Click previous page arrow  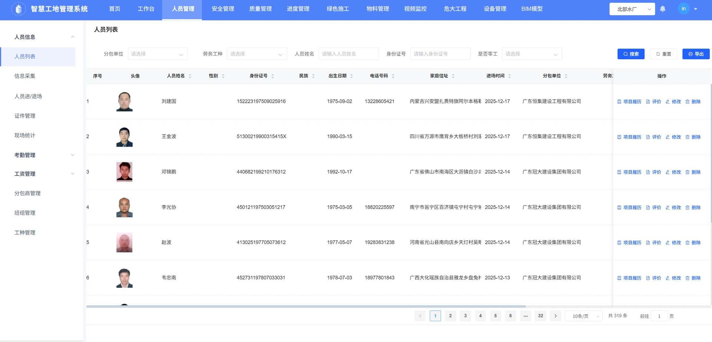pos(420,316)
